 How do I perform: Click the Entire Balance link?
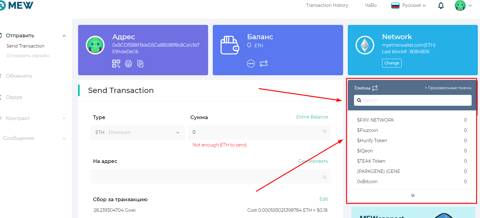pos(312,117)
